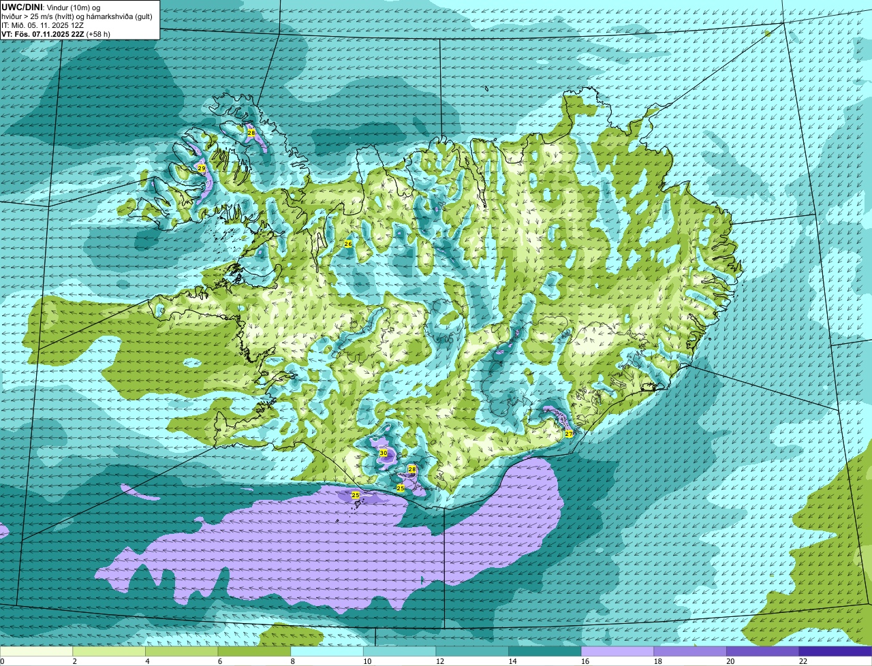Click the legend tick label '20'
This screenshot has width=872, height=666.
730,661
